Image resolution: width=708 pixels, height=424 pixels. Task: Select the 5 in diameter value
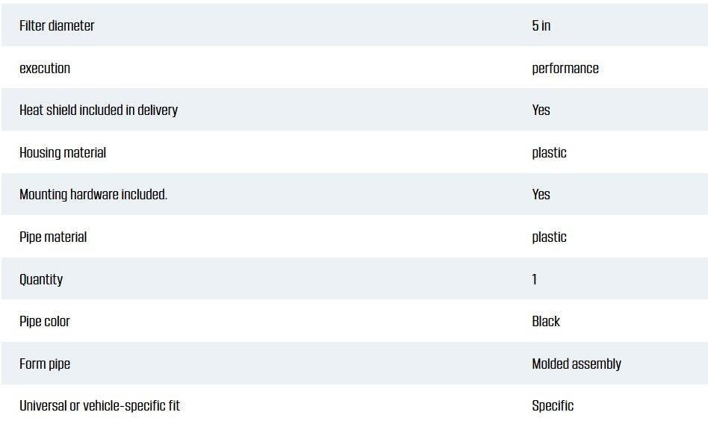click(541, 25)
